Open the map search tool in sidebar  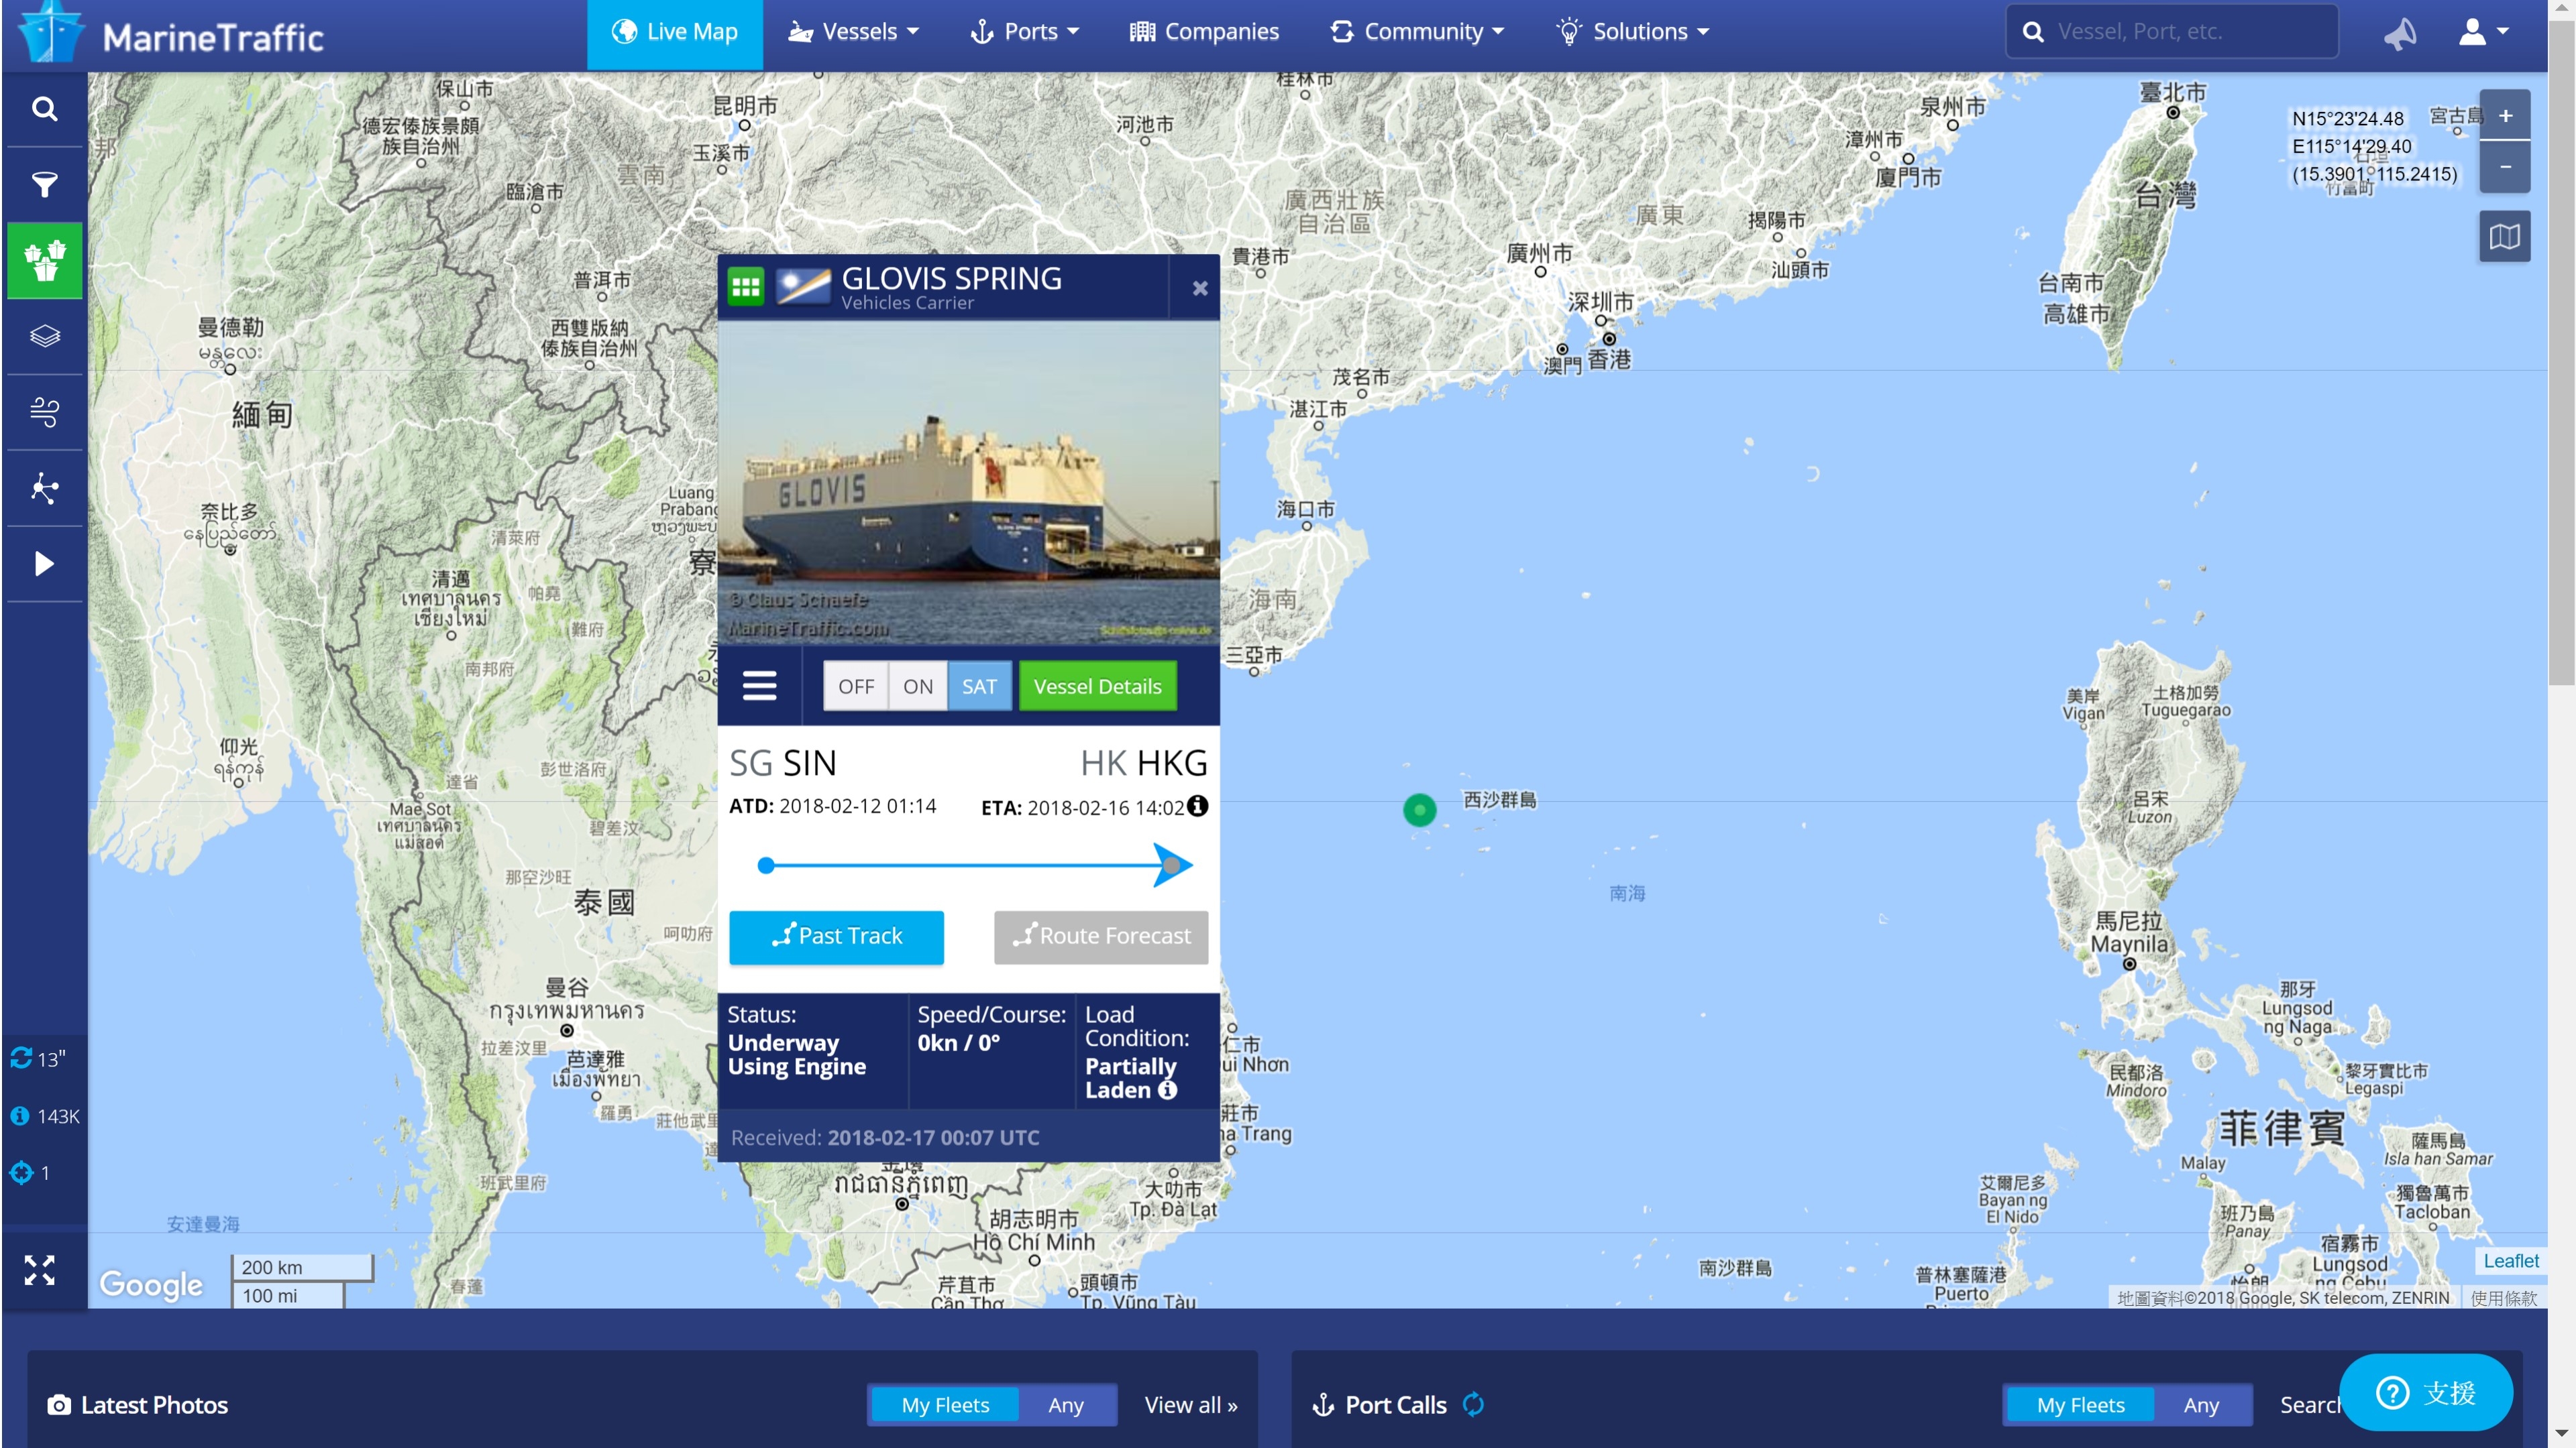point(44,109)
